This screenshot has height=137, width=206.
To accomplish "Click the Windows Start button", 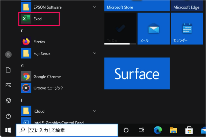I will tap(8, 130).
